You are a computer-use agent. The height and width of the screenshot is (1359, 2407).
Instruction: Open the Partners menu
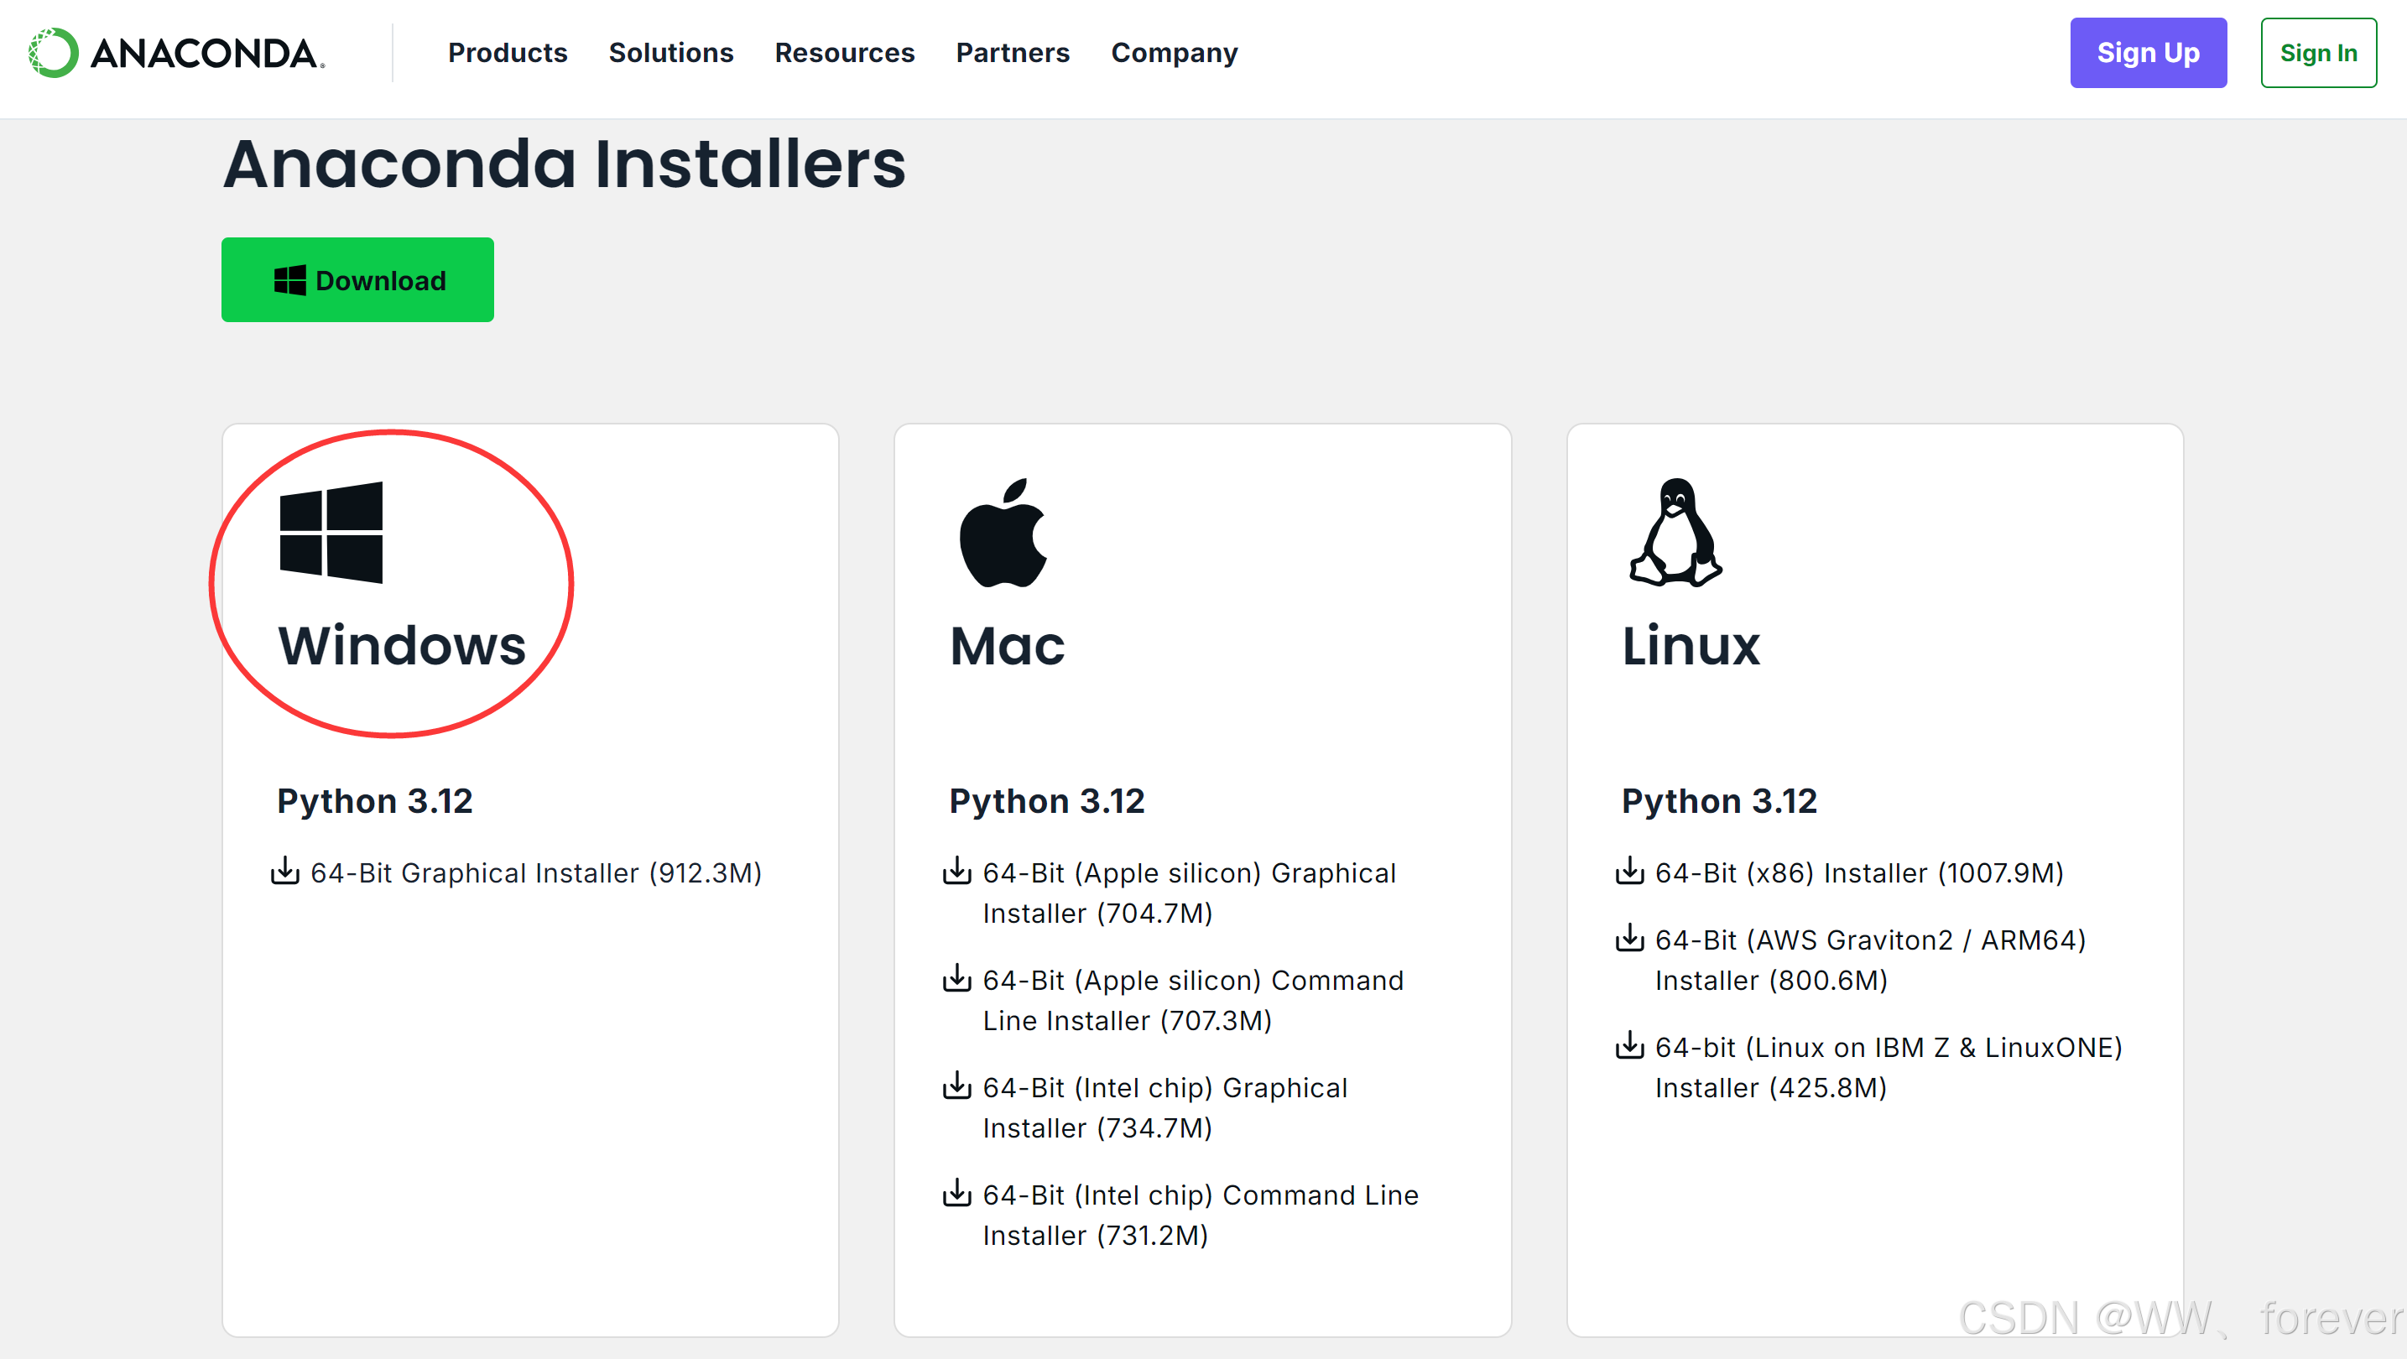[1012, 53]
